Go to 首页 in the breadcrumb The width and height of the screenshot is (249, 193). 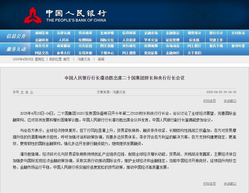point(66,60)
